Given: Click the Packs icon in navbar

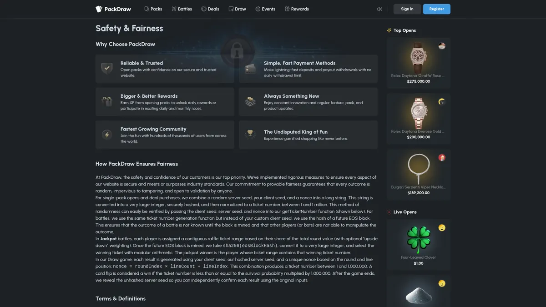Looking at the screenshot, I should click(147, 9).
